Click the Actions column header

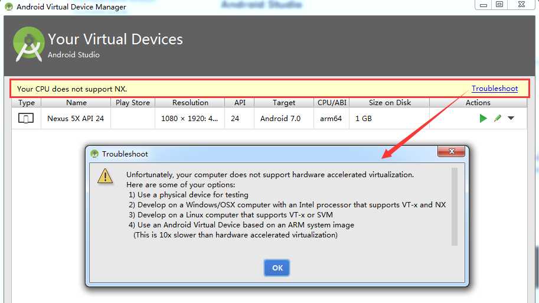(478, 103)
